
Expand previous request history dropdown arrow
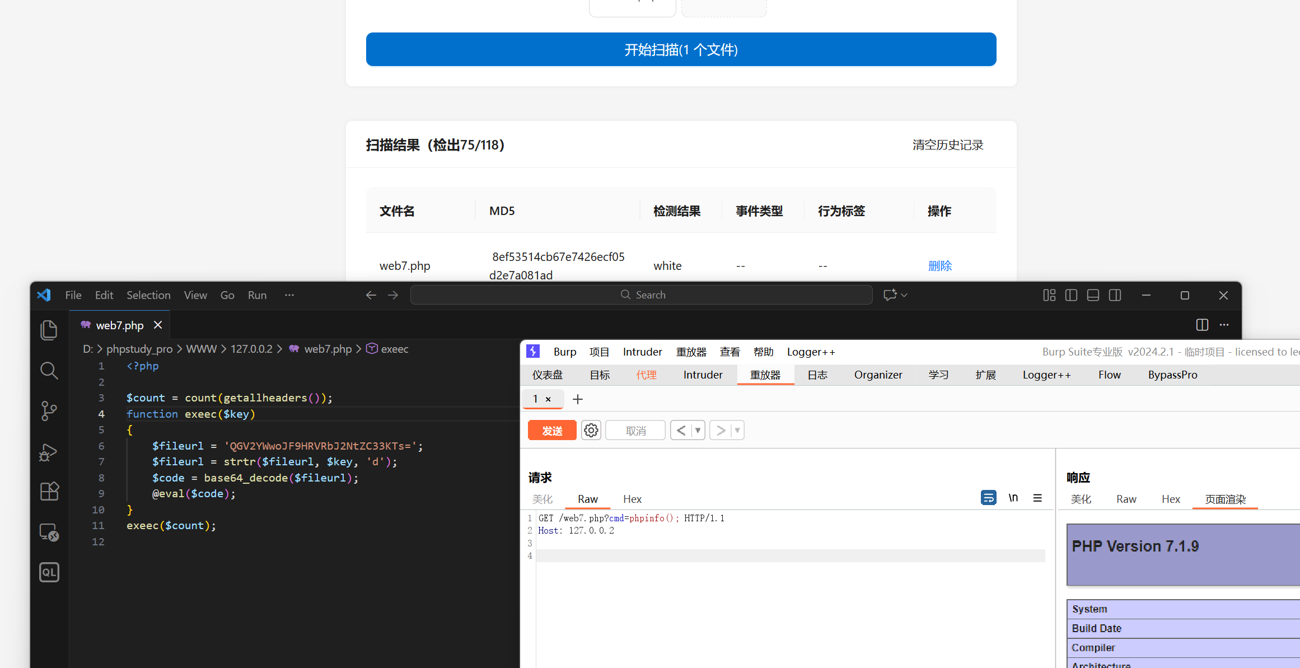[698, 430]
